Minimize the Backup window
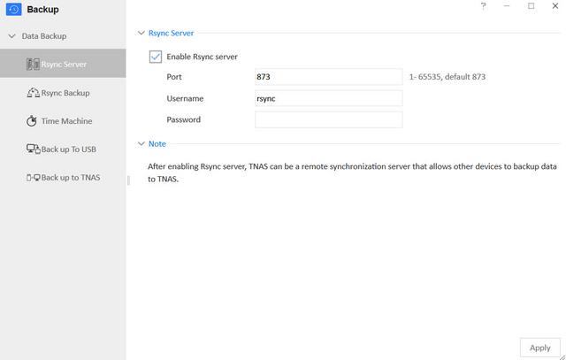 [x=507, y=6]
